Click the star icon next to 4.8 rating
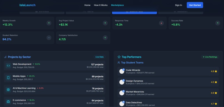This screenshot has height=107, width=224. 216,71
